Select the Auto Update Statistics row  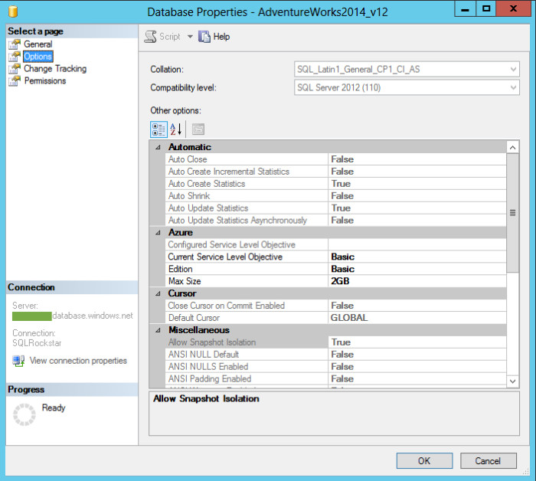335,208
